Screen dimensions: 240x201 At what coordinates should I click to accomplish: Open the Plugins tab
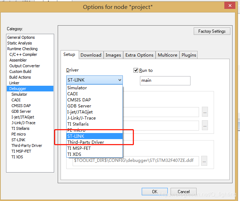pos(189,55)
